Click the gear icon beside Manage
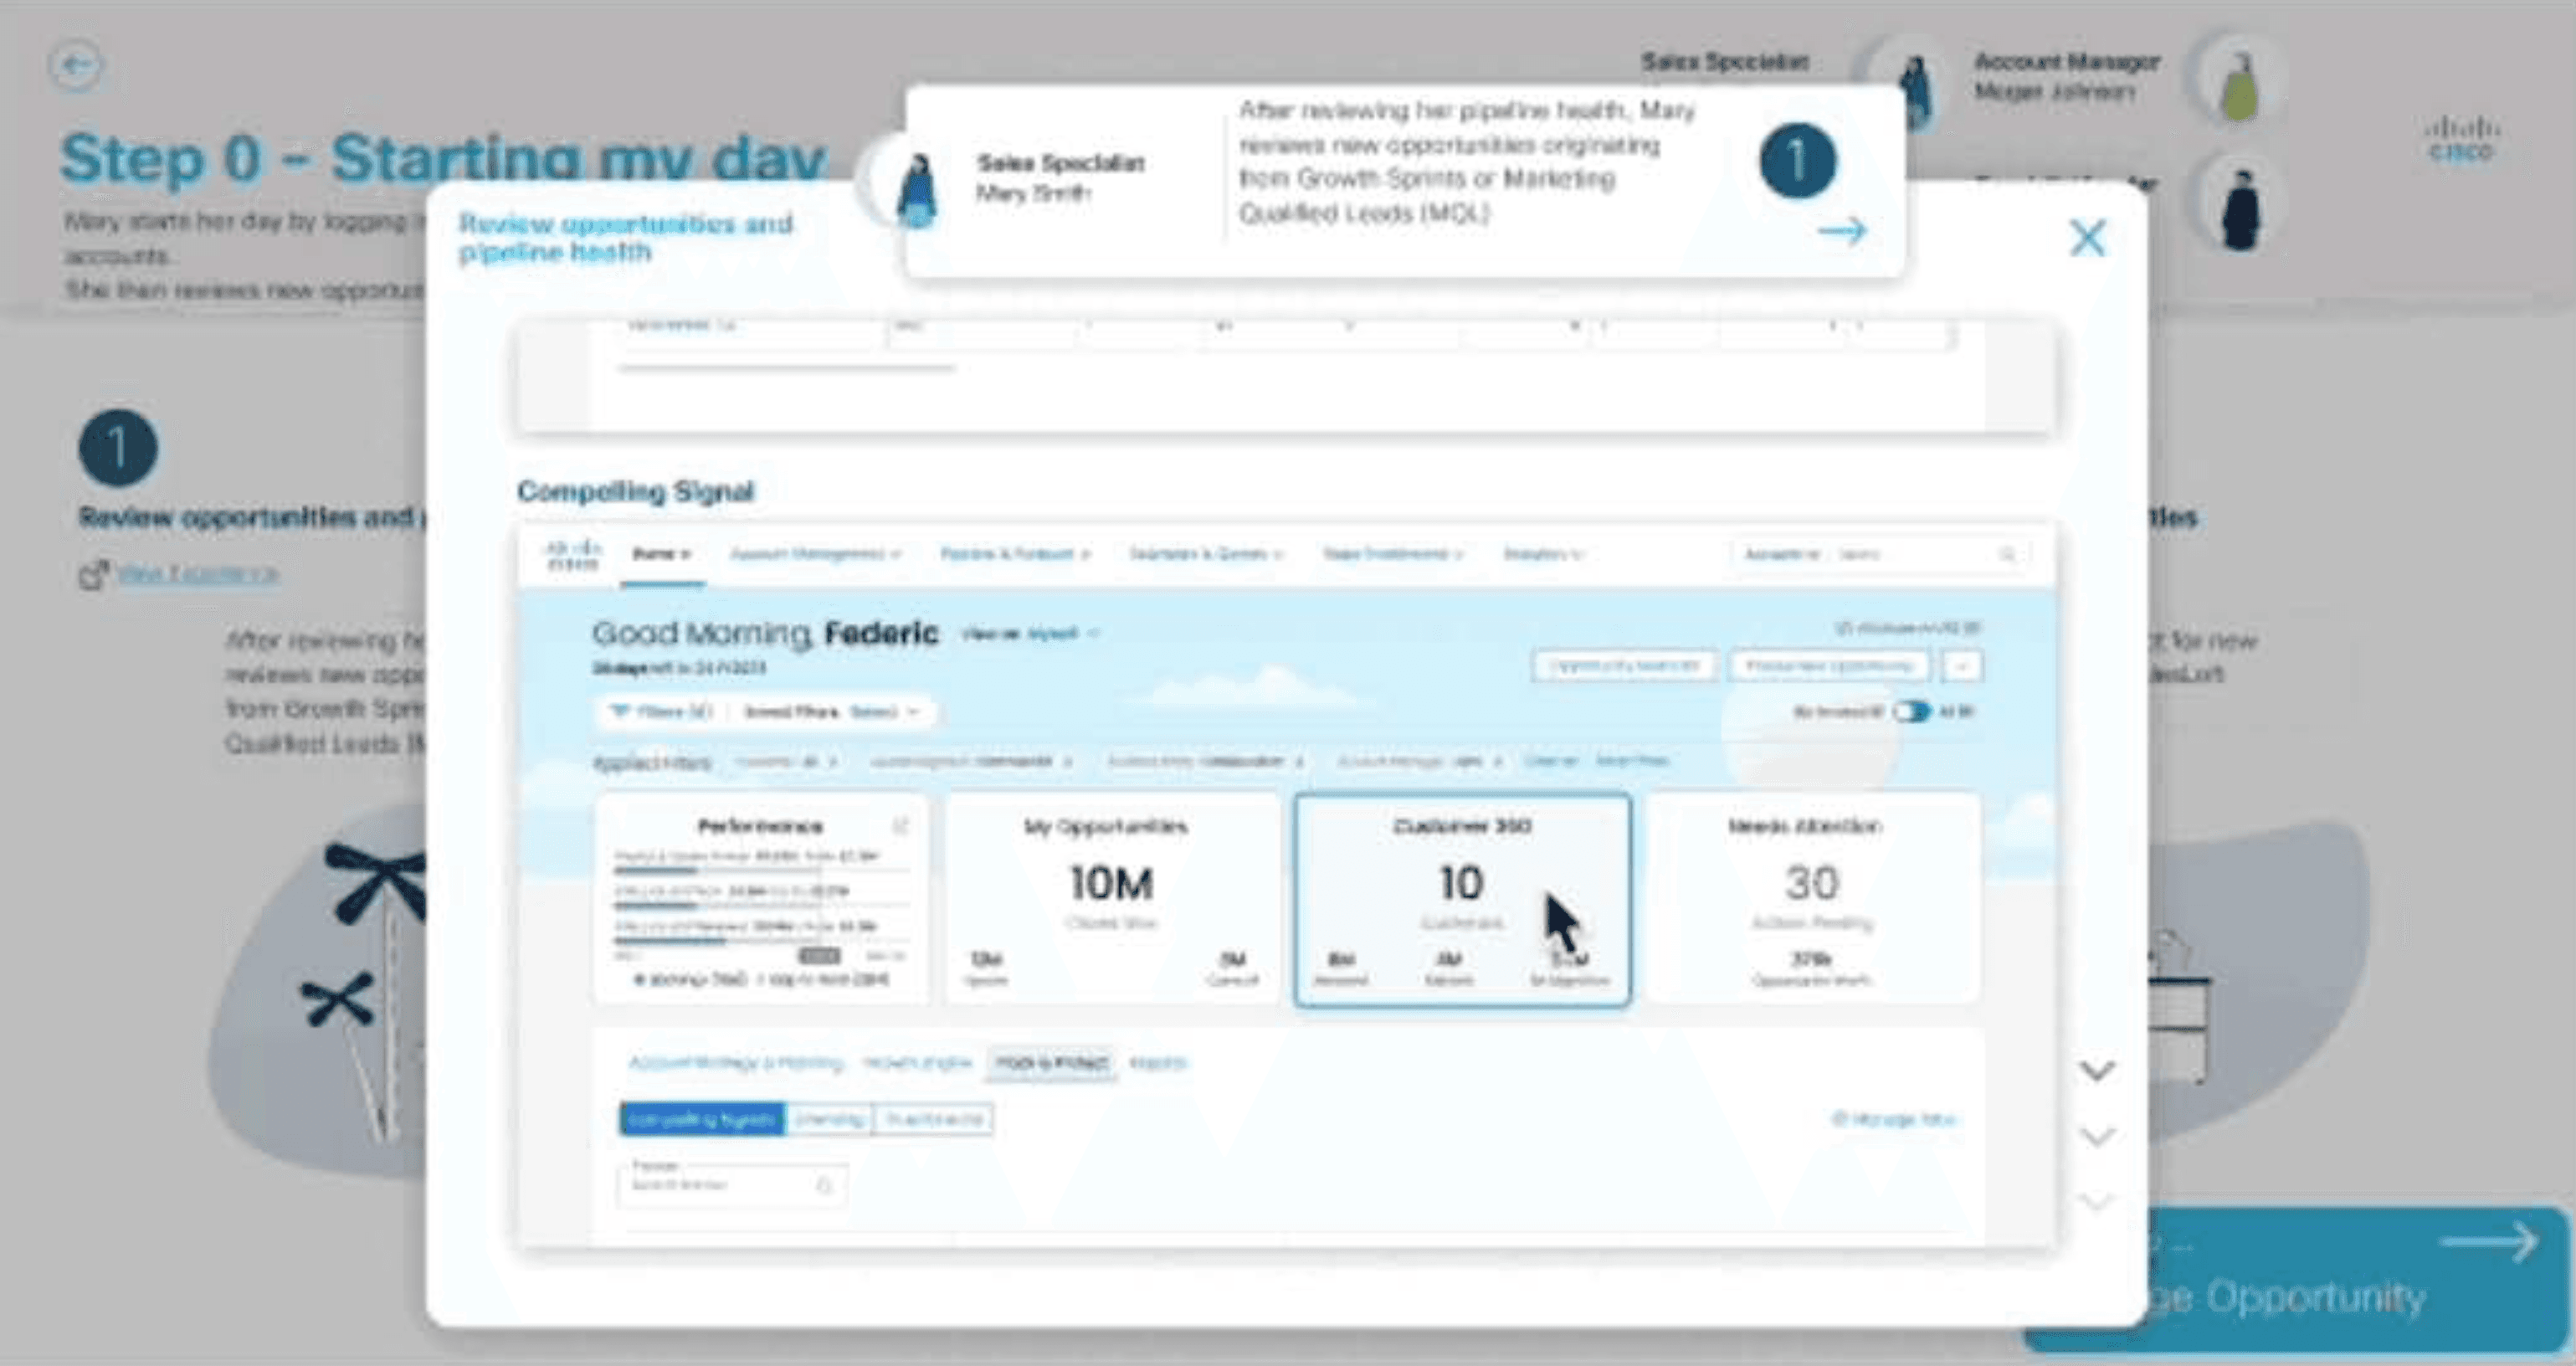2576x1366 pixels. pos(1839,1119)
